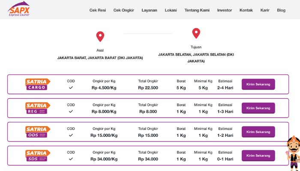Click the Rp 15.000/Kg rate
Image resolution: width=300 pixels, height=171 pixels.
click(x=104, y=136)
